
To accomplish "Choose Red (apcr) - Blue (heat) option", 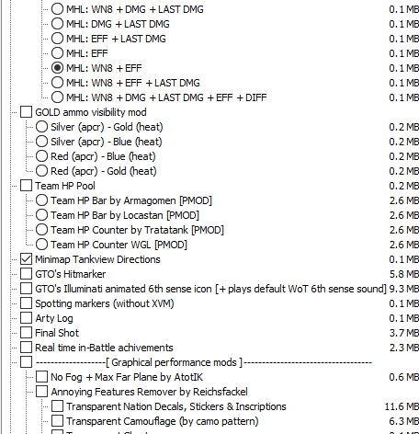I will click(41, 156).
